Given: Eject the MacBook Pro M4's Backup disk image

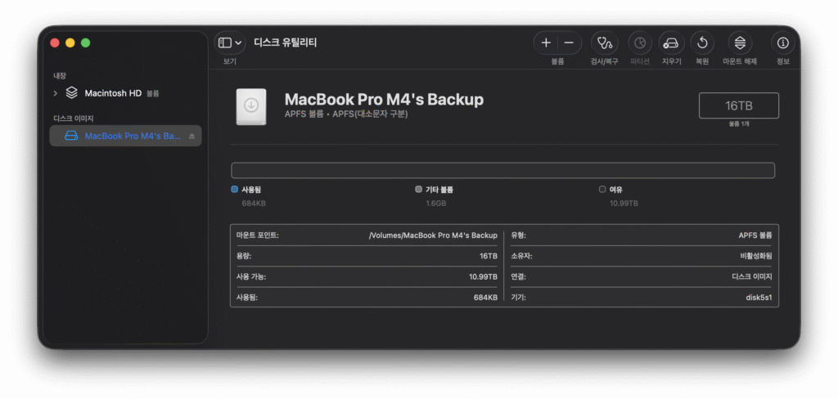Looking at the screenshot, I should (191, 137).
